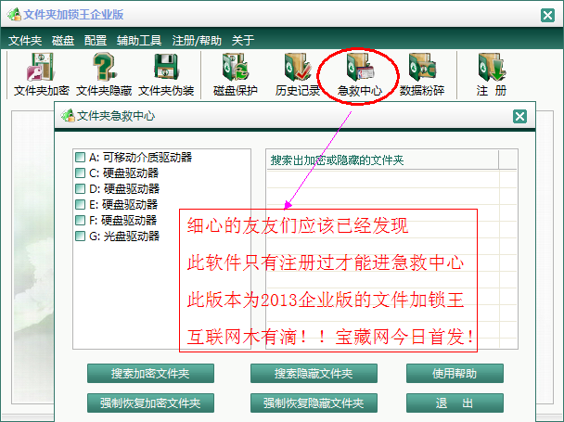Open the 文件夹伪装 folder disguise tool

click(x=166, y=75)
